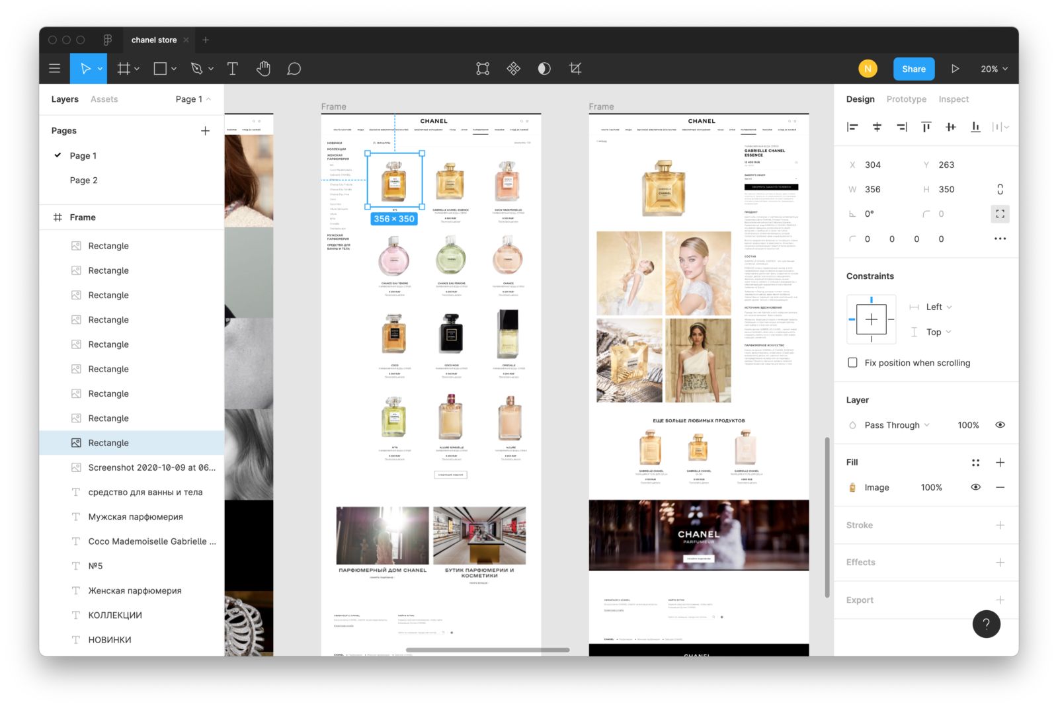Align left icon in Design panel
Screen dimensions: 1058x708
pyautogui.click(x=852, y=127)
